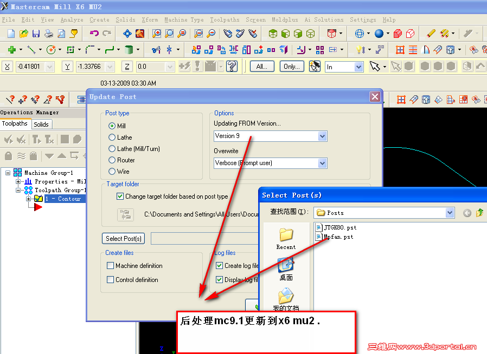Click the selected posts text field

(204, 238)
